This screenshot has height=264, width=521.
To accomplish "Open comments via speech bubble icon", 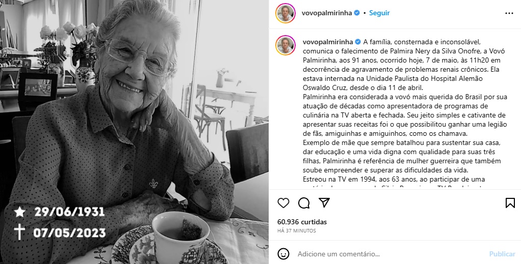I will point(304,203).
